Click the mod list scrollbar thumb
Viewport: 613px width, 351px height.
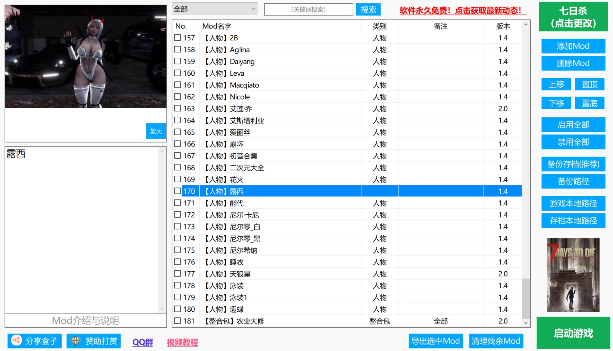[x=526, y=298]
